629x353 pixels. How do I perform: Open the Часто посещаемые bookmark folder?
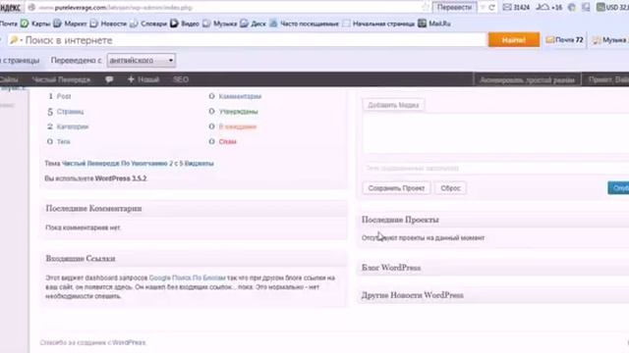click(305, 24)
